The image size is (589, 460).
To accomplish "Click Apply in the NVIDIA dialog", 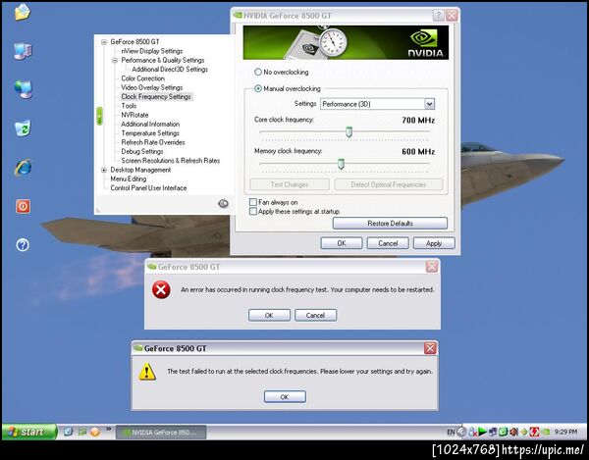I will tap(434, 243).
